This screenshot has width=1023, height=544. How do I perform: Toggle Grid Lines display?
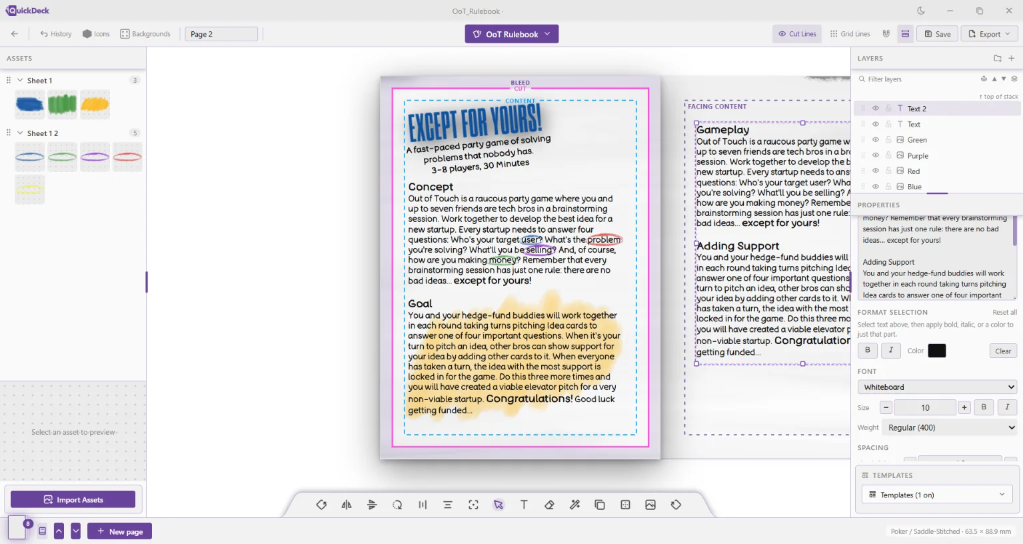pyautogui.click(x=850, y=34)
